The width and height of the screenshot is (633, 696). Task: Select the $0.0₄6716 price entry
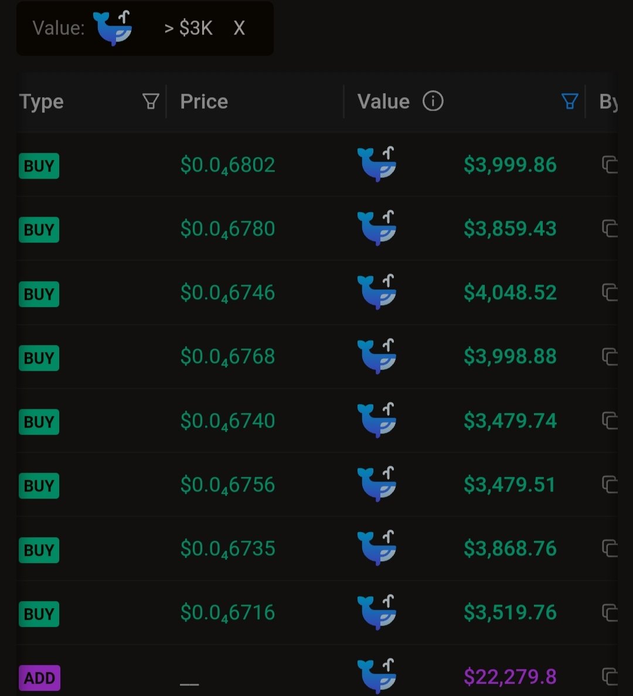coord(227,612)
